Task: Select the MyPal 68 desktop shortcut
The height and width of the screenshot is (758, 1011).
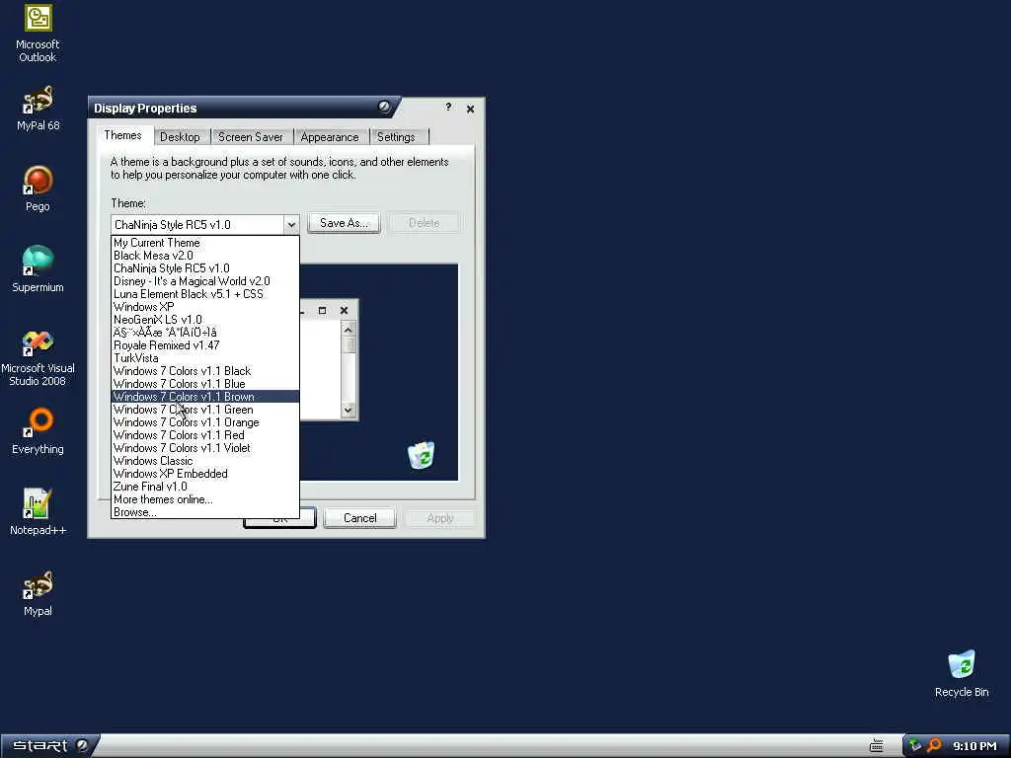Action: pyautogui.click(x=38, y=109)
